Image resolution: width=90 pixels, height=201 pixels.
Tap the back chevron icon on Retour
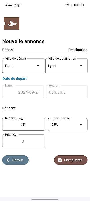(x=8, y=160)
